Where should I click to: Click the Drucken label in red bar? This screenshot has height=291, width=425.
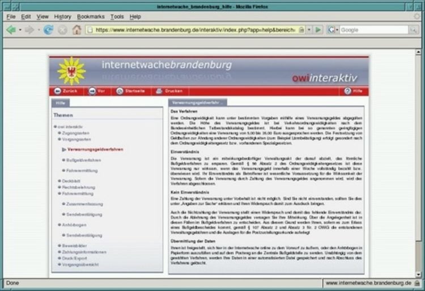click(173, 91)
